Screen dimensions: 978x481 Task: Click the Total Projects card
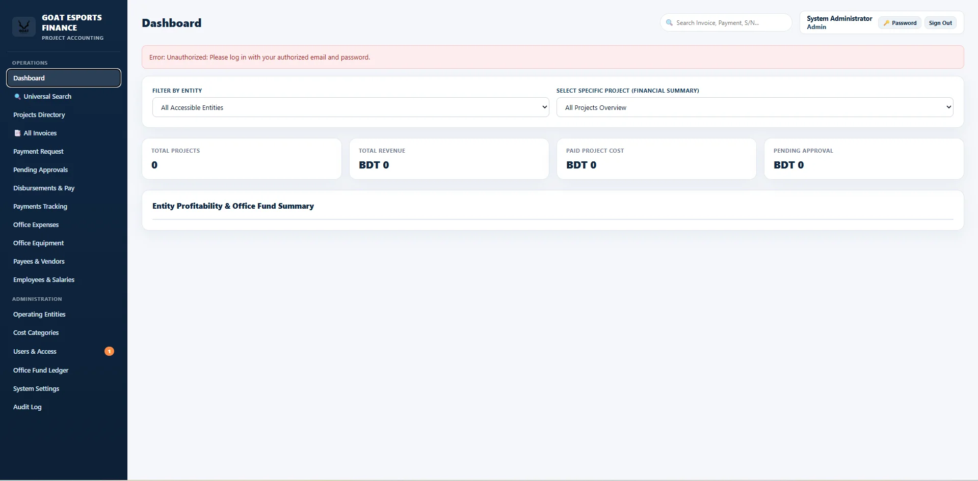point(242,159)
